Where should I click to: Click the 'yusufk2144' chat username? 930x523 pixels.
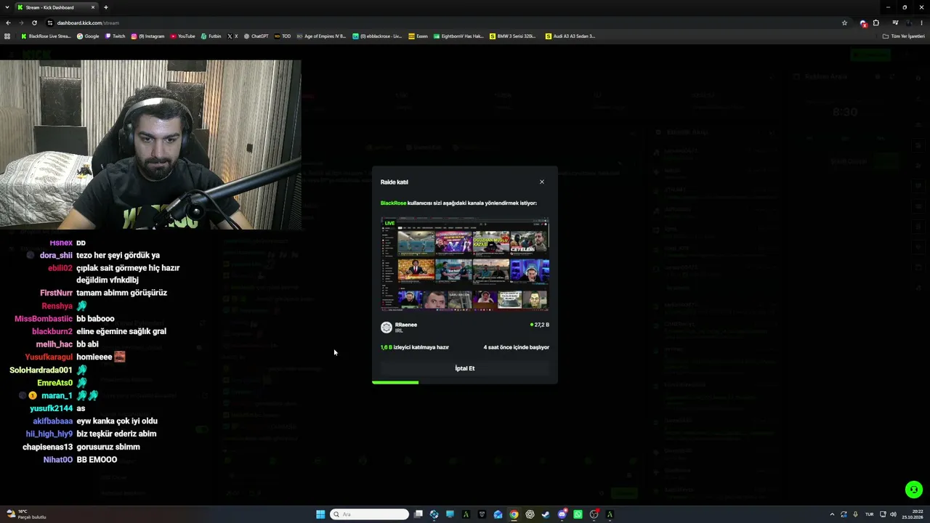click(x=52, y=408)
